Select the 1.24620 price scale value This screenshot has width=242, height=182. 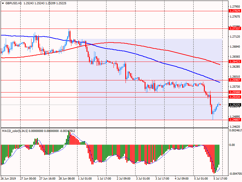coord(235,126)
